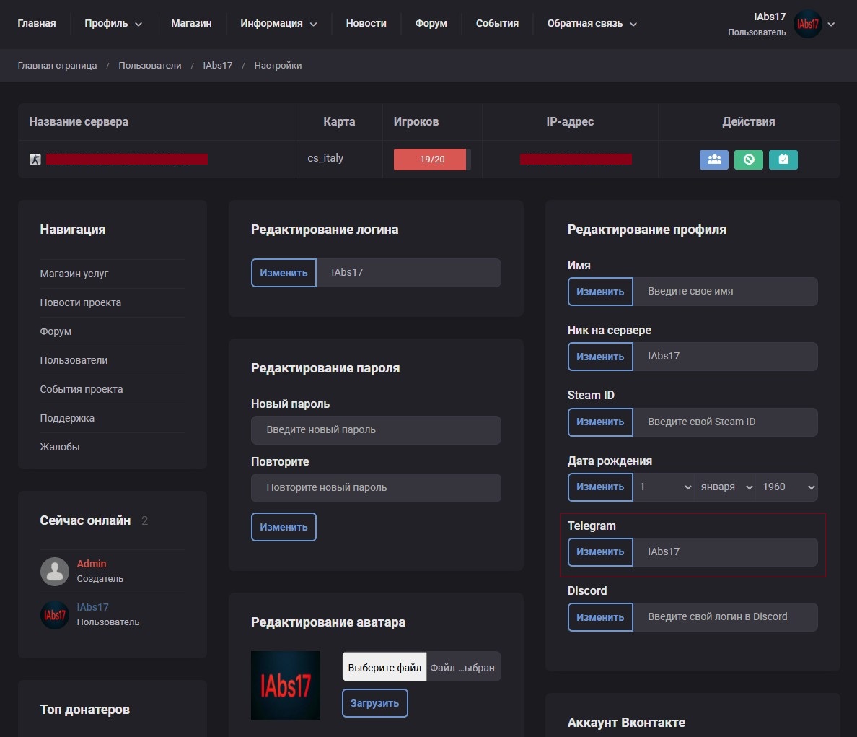Click the Выберите файл button
This screenshot has width=857, height=737.
pos(384,667)
